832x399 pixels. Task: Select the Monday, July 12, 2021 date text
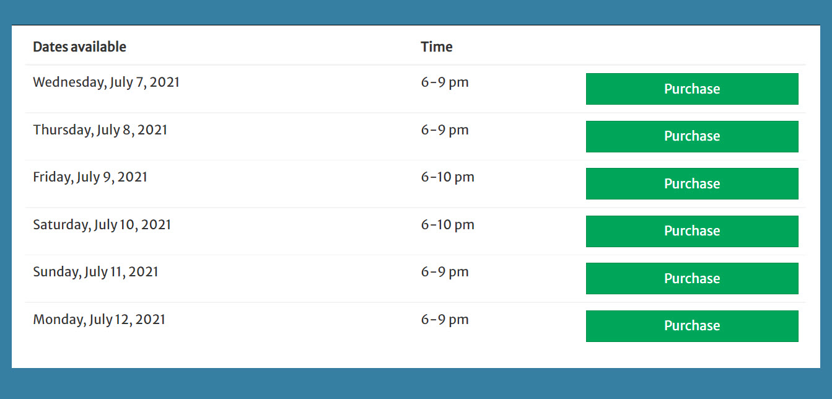[99, 320]
